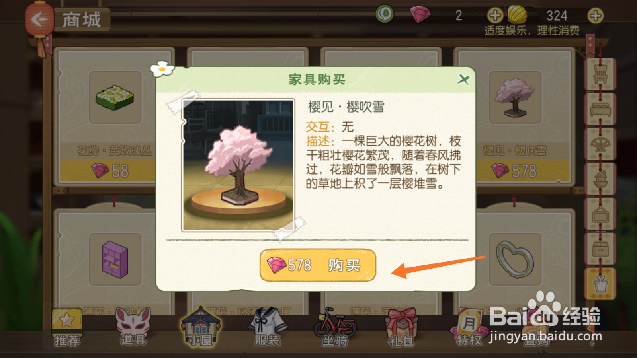
Task: Select the heart-shaped wreath item
Action: (x=515, y=259)
